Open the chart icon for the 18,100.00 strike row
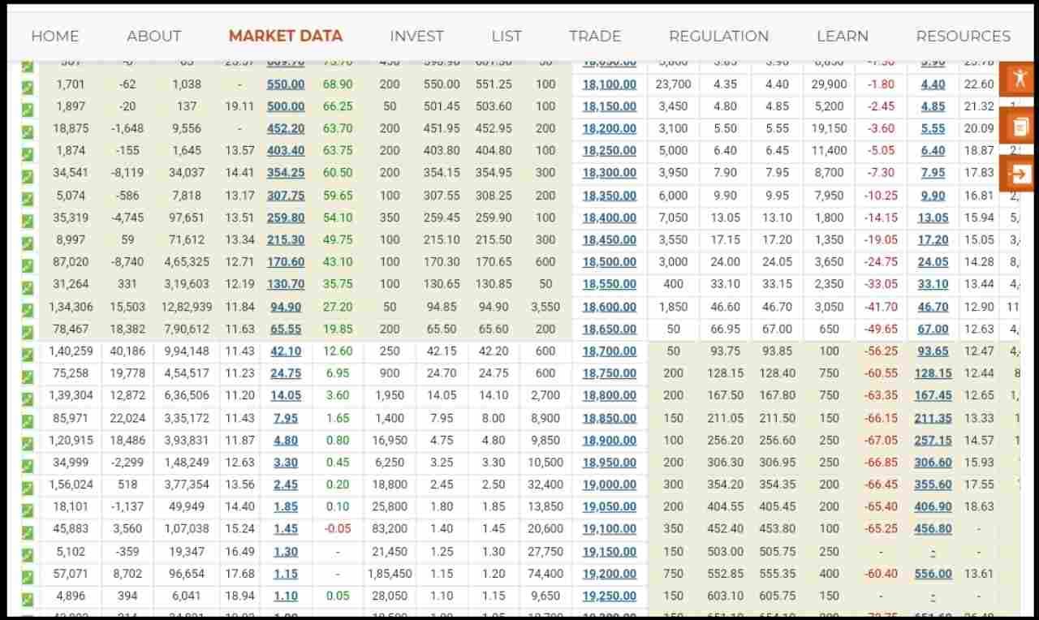The image size is (1039, 620). pos(28,86)
